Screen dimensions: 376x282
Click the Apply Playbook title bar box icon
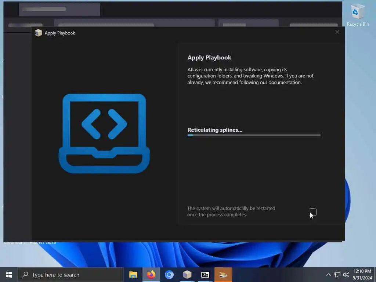[38, 33]
